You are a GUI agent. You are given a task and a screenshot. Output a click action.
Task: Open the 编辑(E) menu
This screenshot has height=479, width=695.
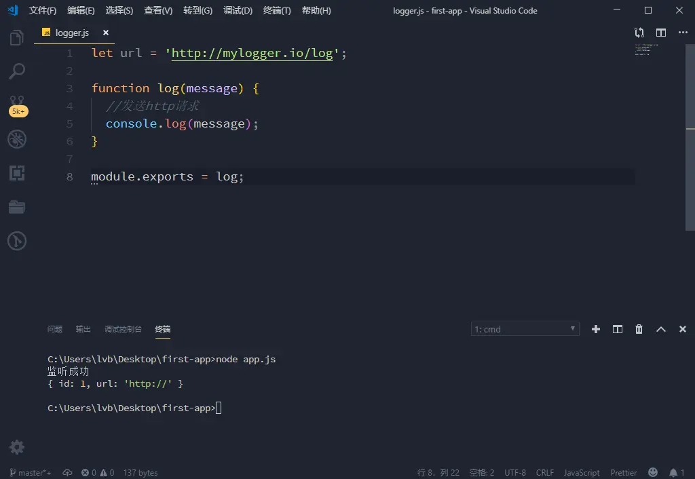coord(81,11)
